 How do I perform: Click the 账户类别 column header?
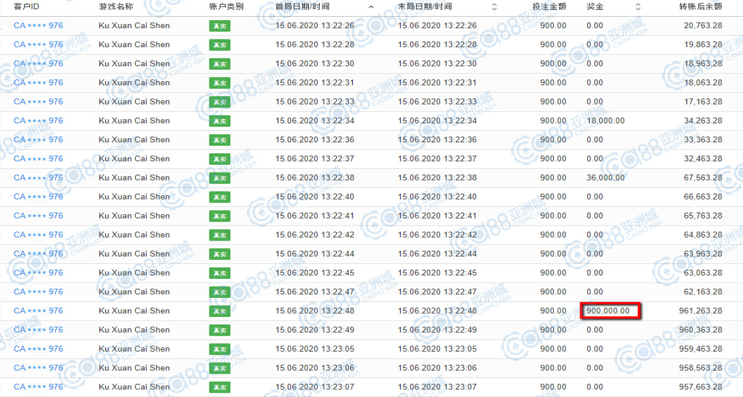(x=226, y=7)
